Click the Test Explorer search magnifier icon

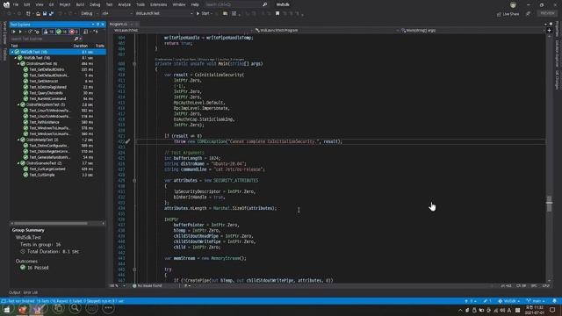point(76,39)
